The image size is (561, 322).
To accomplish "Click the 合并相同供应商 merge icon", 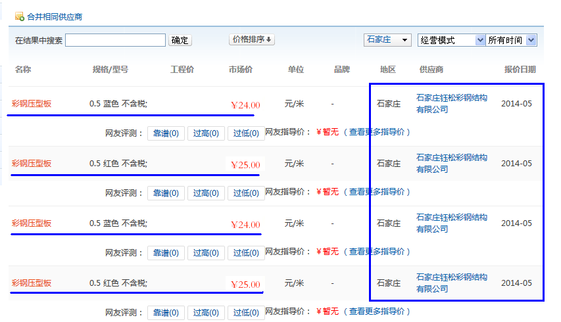I will click(19, 17).
